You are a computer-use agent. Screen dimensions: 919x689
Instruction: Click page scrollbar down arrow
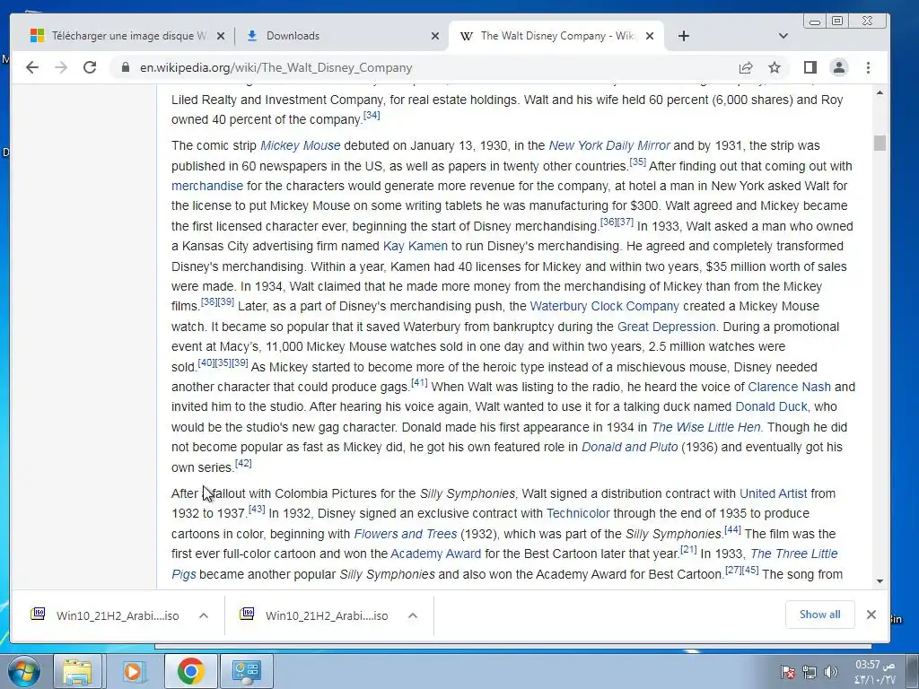point(880,581)
